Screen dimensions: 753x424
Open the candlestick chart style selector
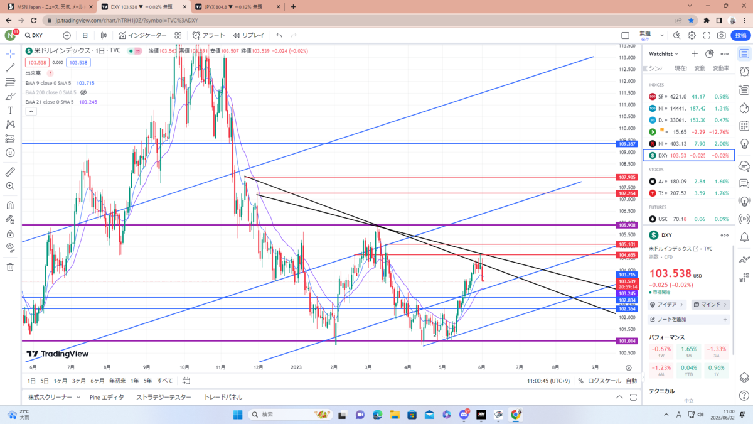pyautogui.click(x=104, y=36)
